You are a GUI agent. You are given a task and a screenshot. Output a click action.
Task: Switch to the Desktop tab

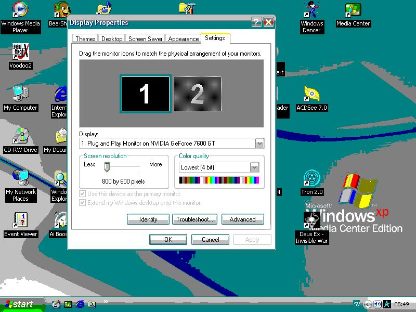(x=112, y=38)
